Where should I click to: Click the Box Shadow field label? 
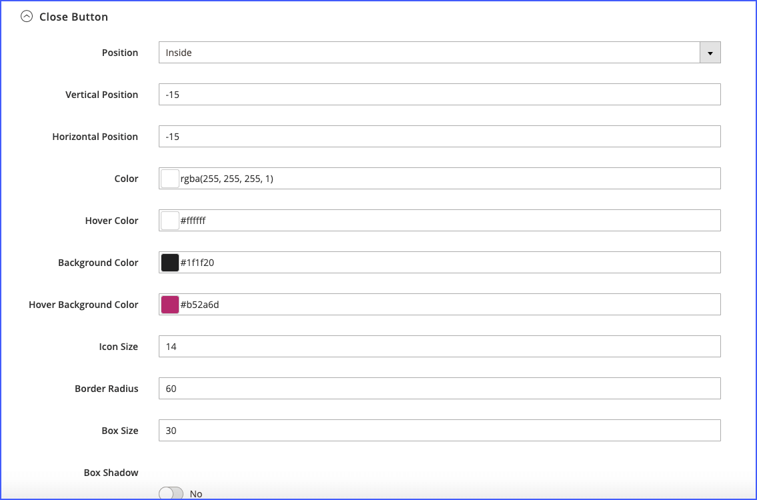(x=111, y=473)
